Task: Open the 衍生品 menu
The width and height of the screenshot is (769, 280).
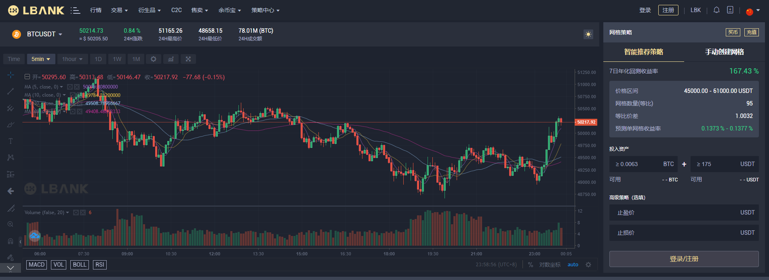Action: (x=149, y=10)
